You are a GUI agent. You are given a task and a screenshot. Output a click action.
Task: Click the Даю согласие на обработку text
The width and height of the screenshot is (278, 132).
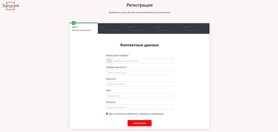click(136, 114)
